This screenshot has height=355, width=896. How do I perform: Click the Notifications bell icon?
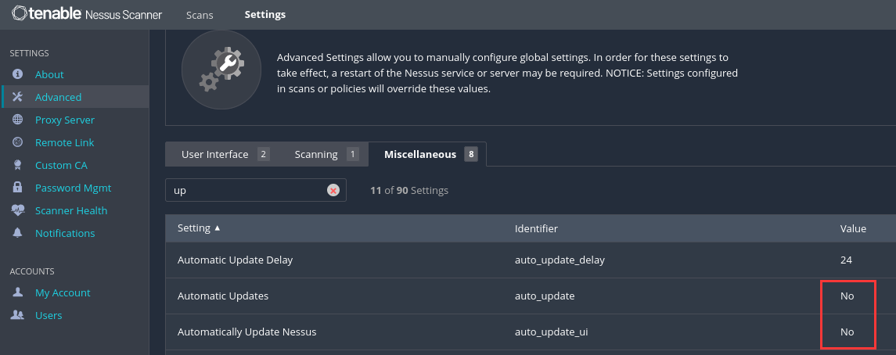(x=18, y=233)
